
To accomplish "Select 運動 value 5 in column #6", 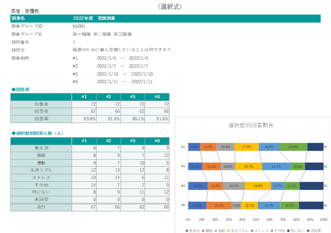I will [157, 163].
